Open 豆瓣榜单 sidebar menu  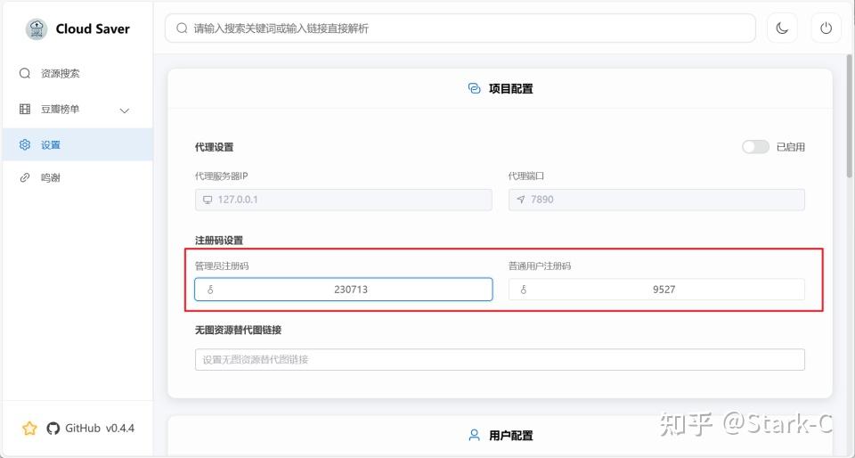click(x=77, y=110)
